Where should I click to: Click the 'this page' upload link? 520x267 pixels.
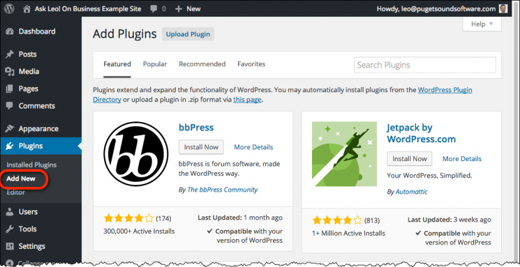pos(248,99)
